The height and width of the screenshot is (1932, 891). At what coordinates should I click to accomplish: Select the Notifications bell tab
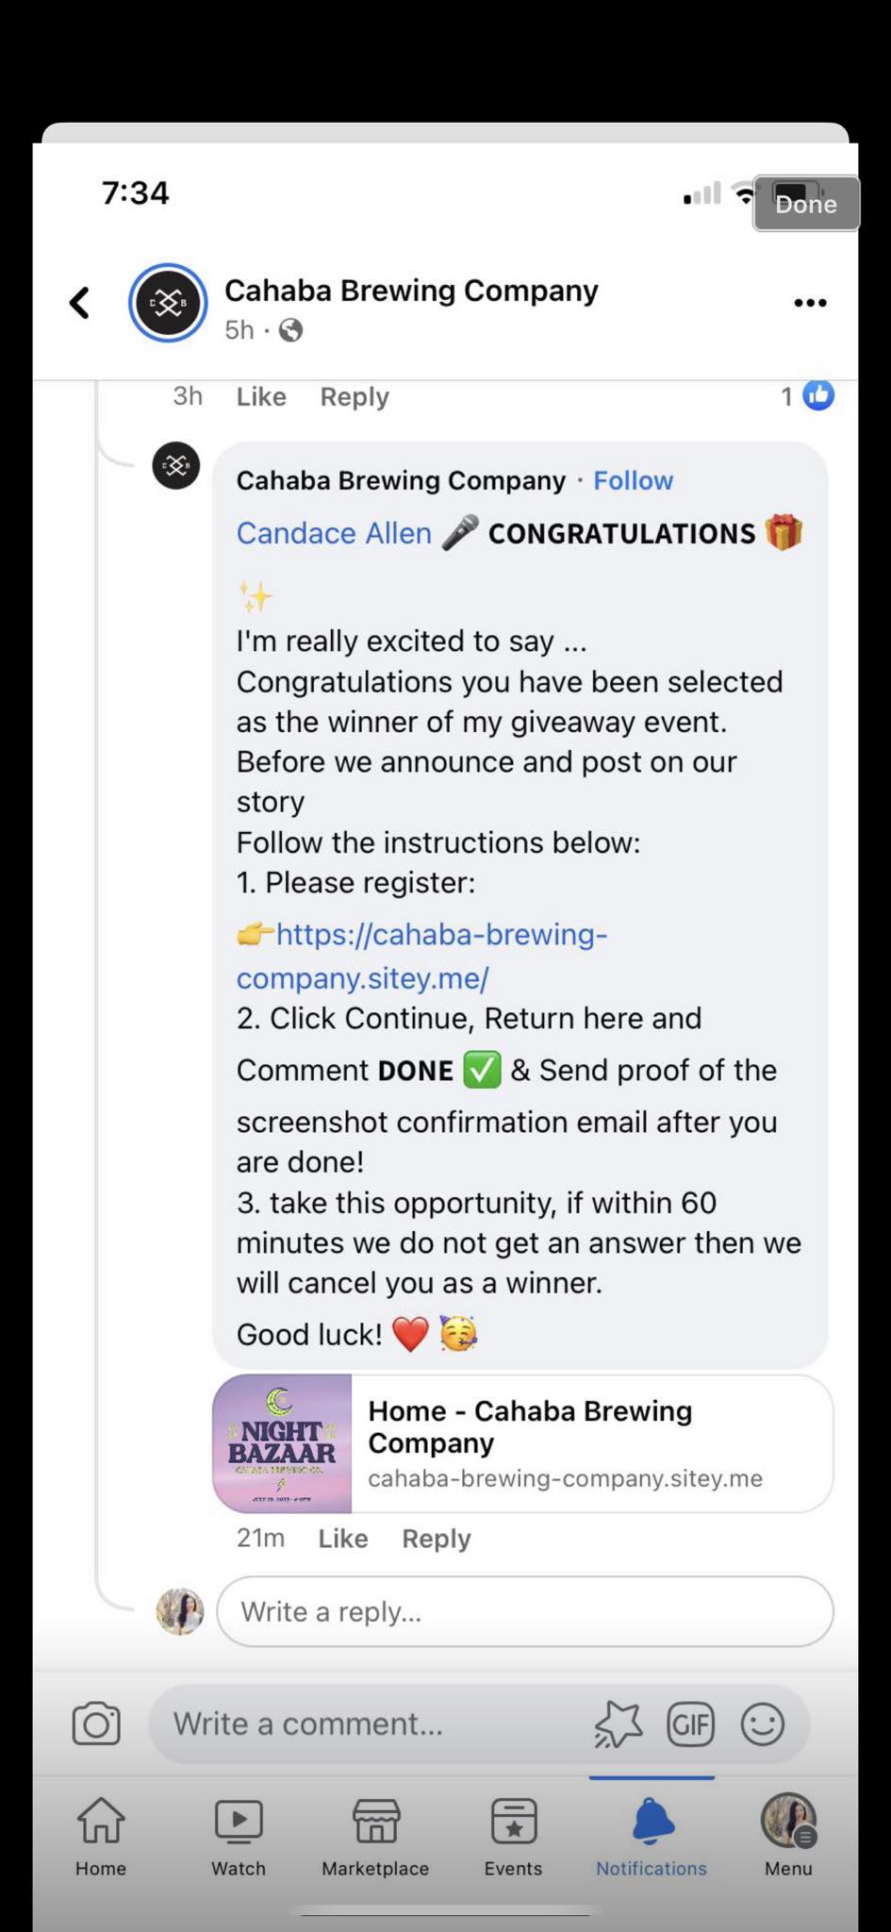[652, 1834]
